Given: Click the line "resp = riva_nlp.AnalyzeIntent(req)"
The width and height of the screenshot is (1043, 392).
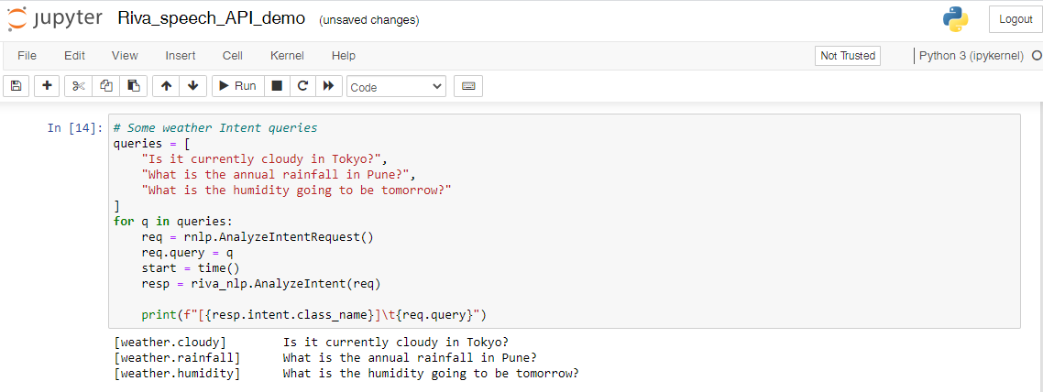Looking at the screenshot, I should tap(260, 283).
